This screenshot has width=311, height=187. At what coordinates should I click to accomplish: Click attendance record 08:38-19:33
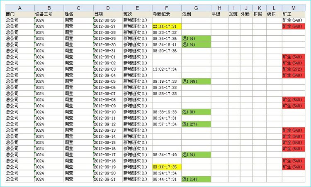[x=166, y=112]
